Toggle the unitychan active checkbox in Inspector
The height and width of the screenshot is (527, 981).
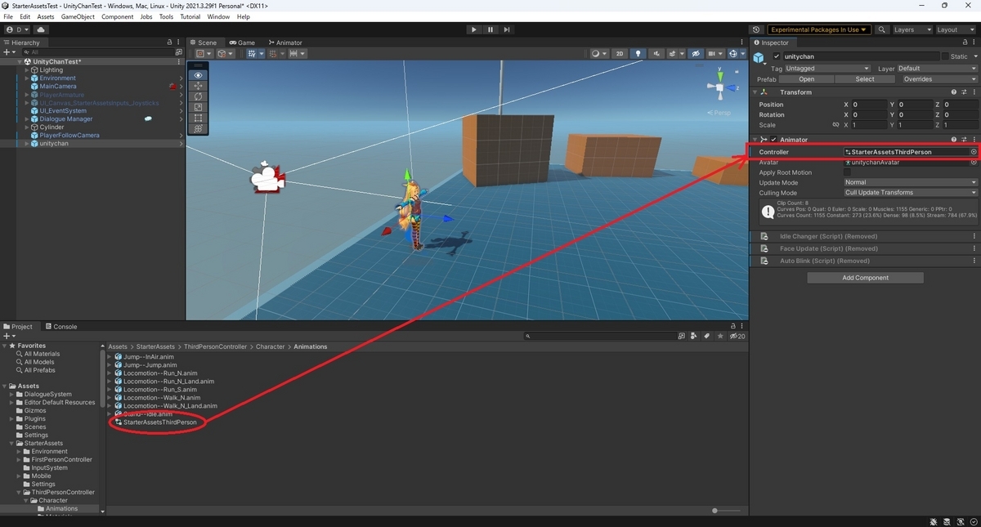[x=776, y=56]
